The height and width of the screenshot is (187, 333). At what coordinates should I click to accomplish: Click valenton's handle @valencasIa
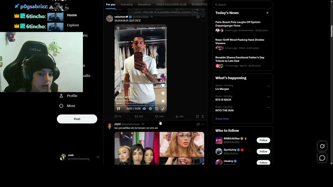tap(140, 17)
